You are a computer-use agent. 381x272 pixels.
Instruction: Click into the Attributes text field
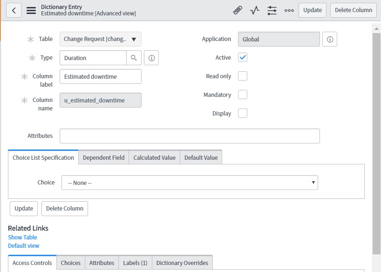coord(190,136)
